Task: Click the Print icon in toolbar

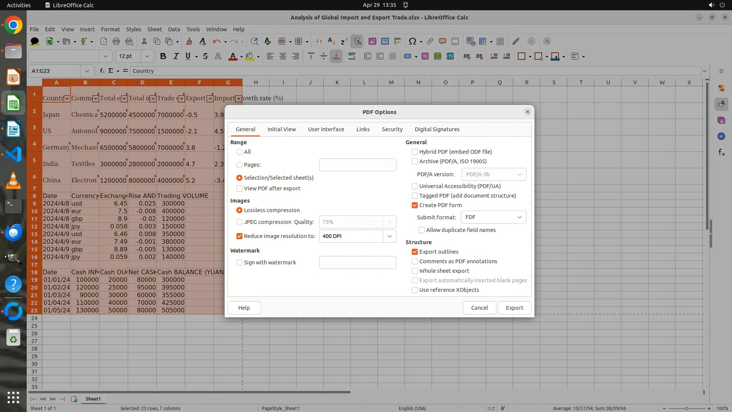Action: [x=116, y=41]
